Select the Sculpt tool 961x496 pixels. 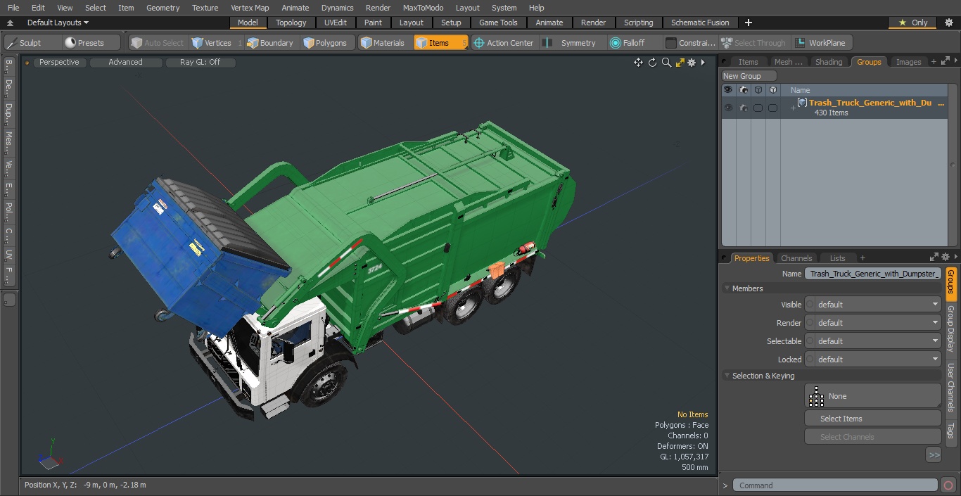pos(24,43)
